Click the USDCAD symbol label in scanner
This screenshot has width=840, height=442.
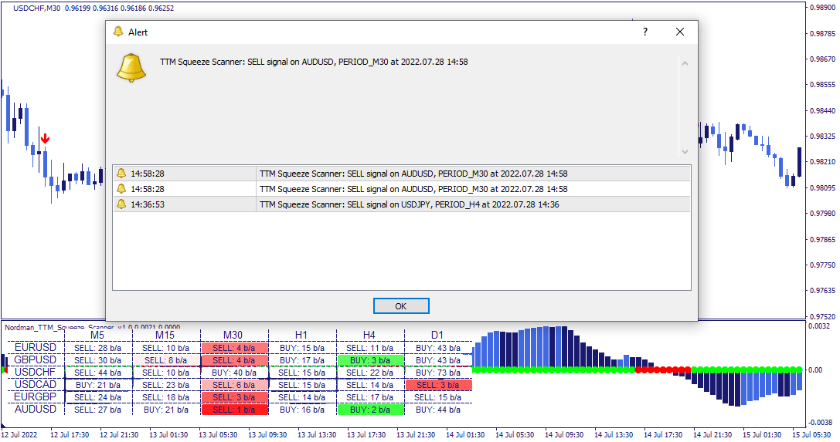coord(35,384)
